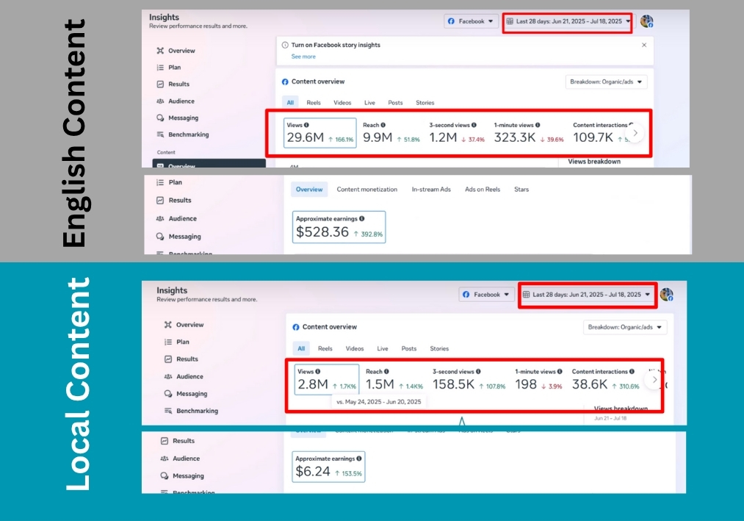Screen dimensions: 744x521
Task: Click the info icon beside 3-second views at 158.5K
Action: 478,371
